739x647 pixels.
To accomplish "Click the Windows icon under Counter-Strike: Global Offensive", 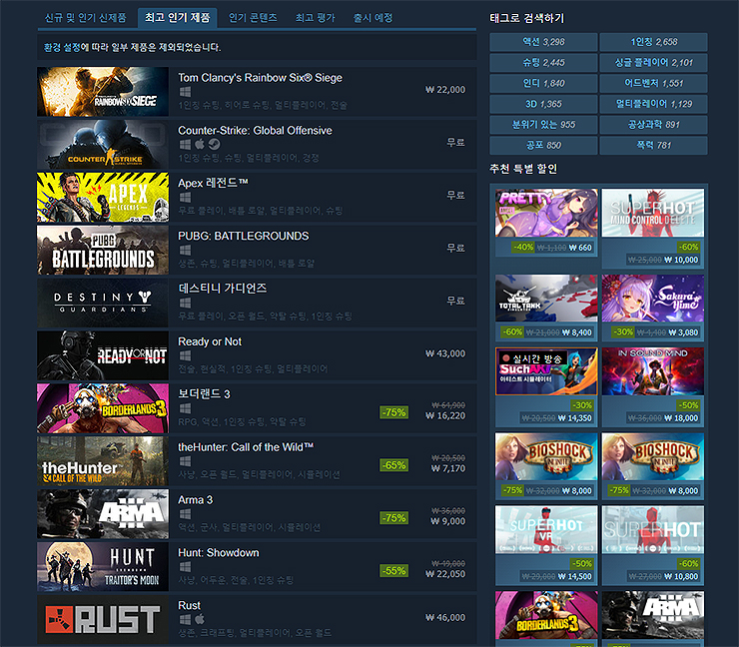I will [x=185, y=144].
